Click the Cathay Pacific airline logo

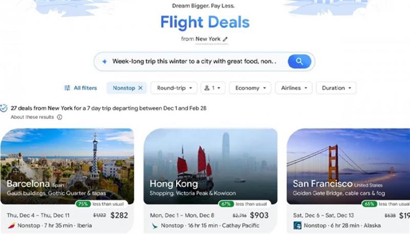pyautogui.click(x=155, y=225)
